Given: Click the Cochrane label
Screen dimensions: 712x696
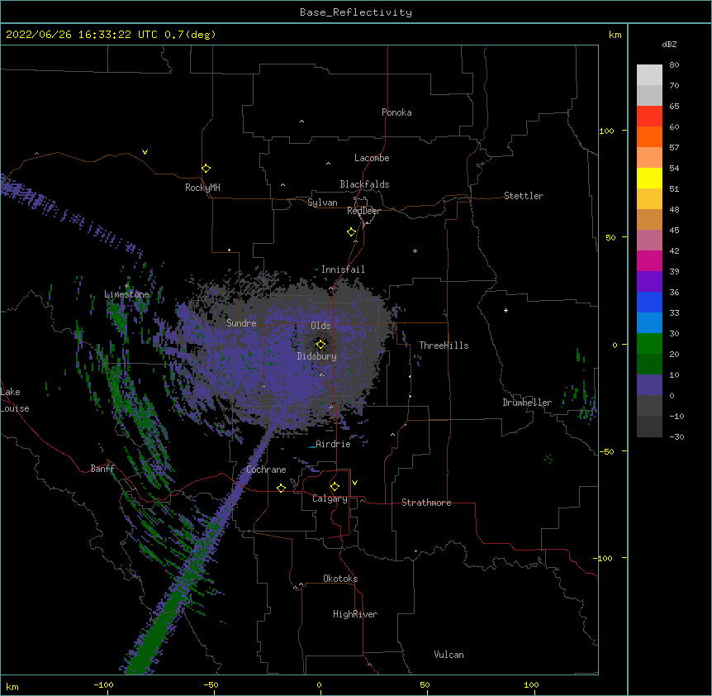Looking at the screenshot, I should pos(266,470).
